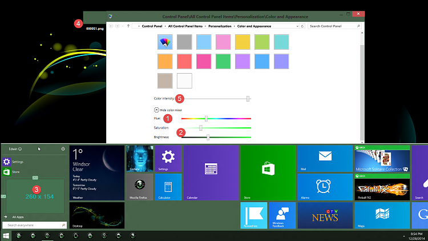Open the address bar history dropdown
The width and height of the screenshot is (428, 241).
[x=297, y=26]
